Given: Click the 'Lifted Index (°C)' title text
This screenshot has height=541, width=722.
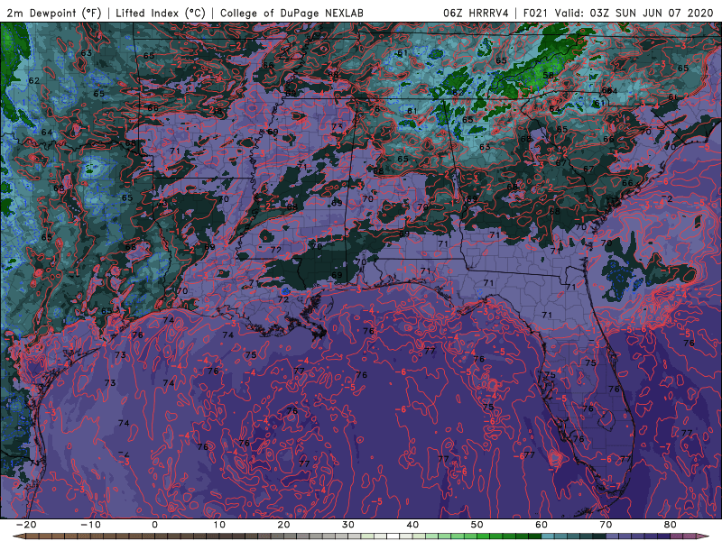Looking at the screenshot, I should tap(161, 13).
